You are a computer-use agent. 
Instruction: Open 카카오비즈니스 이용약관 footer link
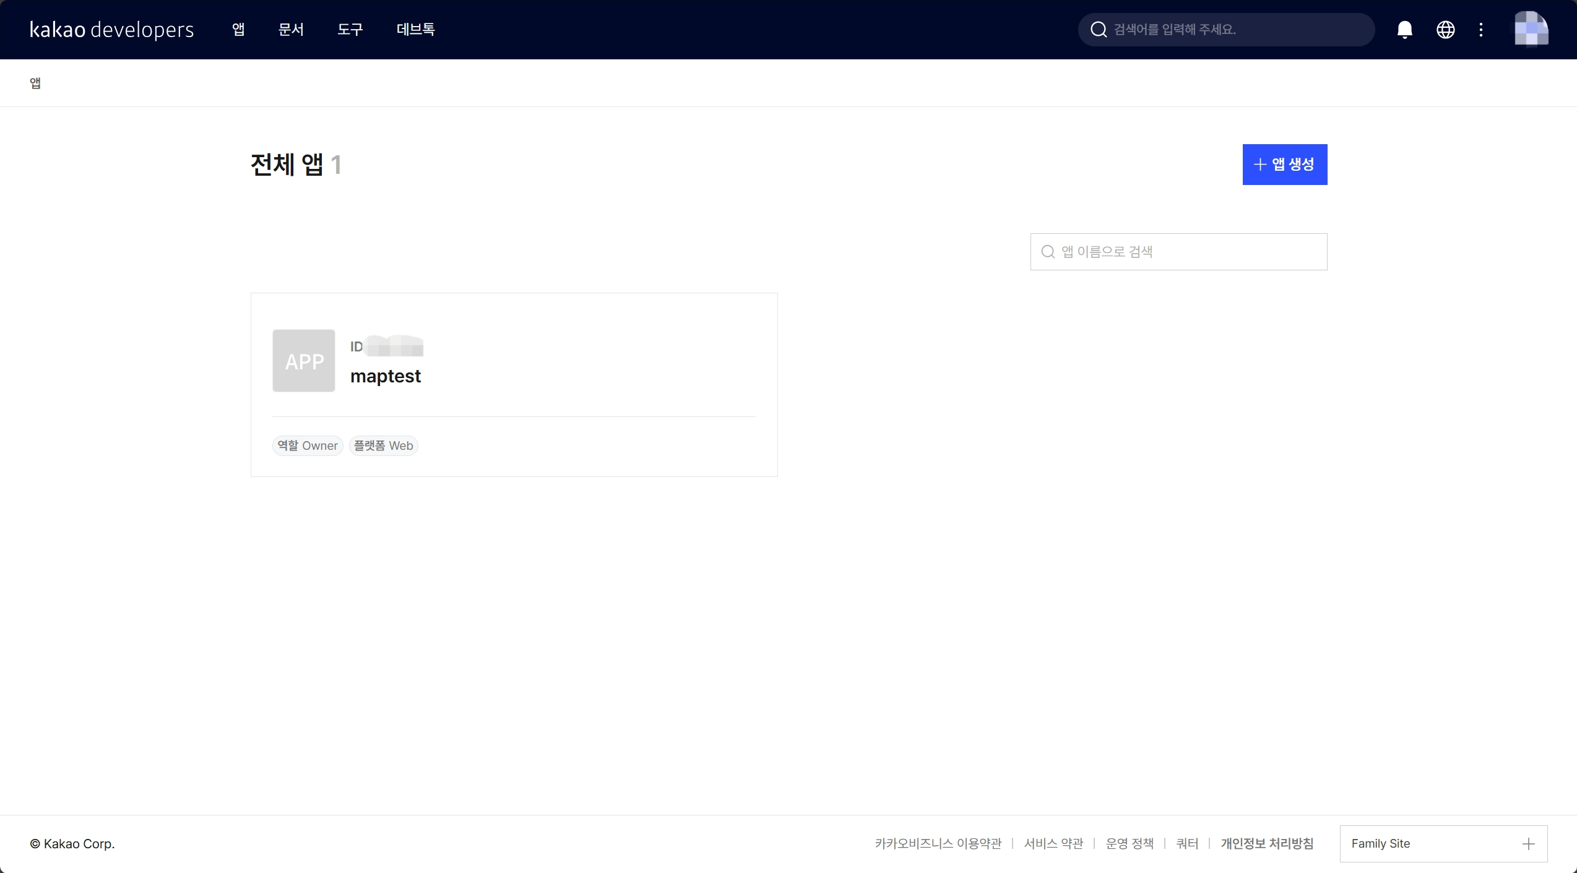(x=938, y=844)
